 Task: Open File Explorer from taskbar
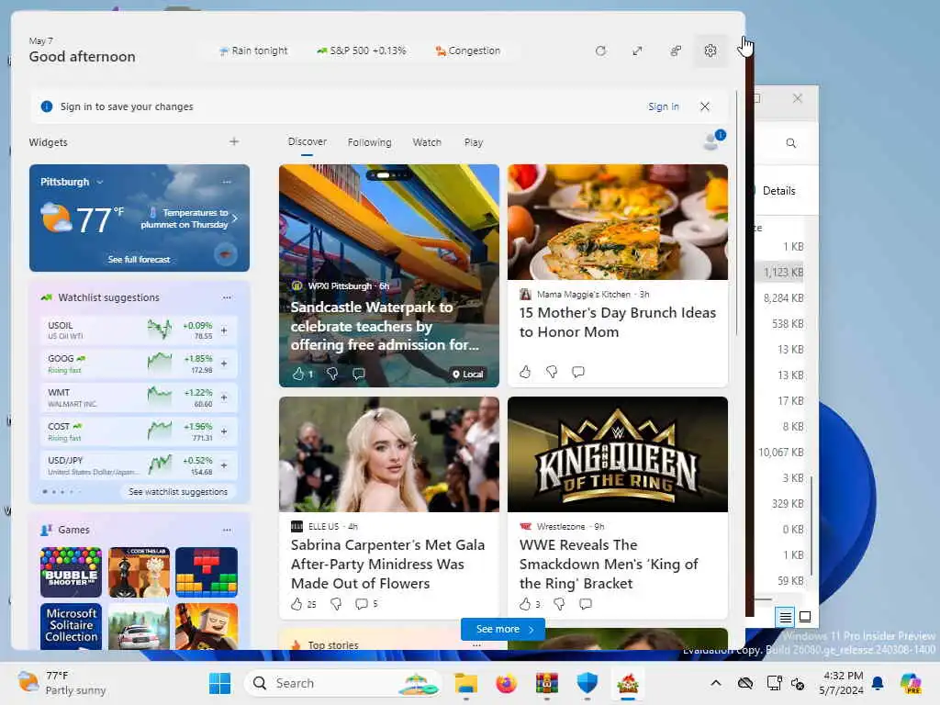click(465, 683)
